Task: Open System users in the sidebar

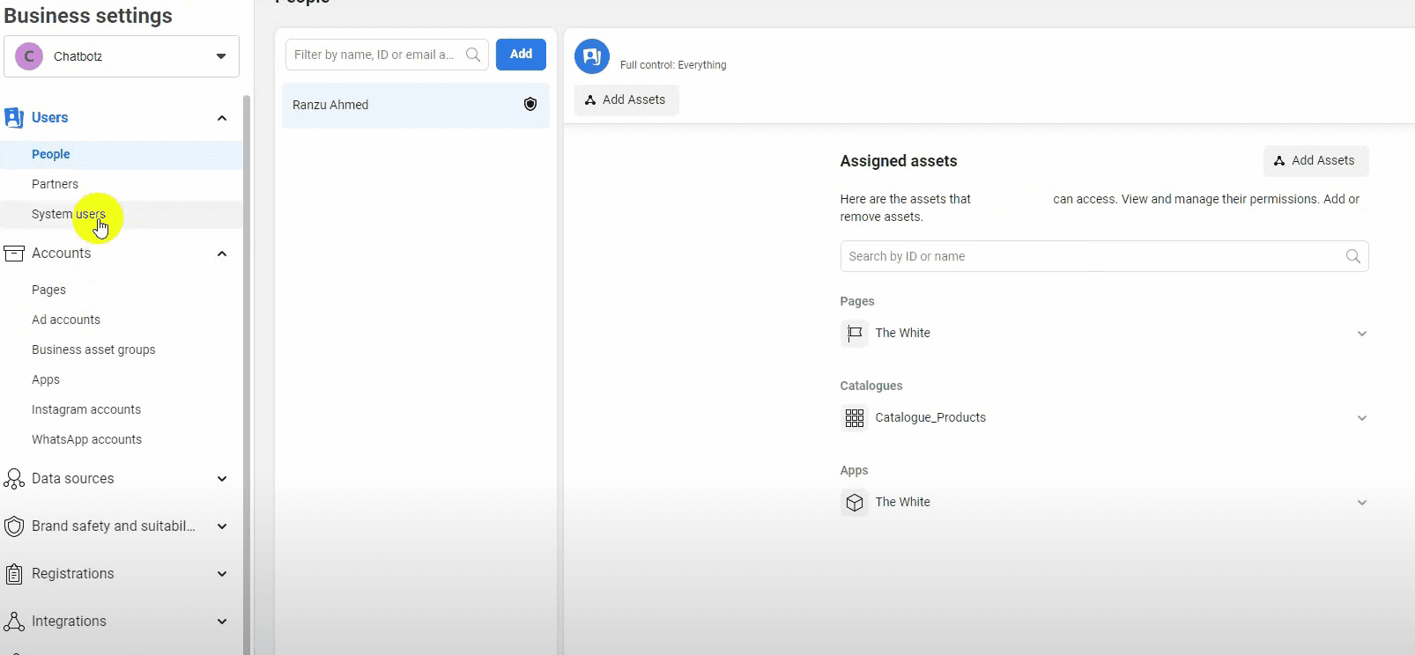Action: [x=68, y=214]
